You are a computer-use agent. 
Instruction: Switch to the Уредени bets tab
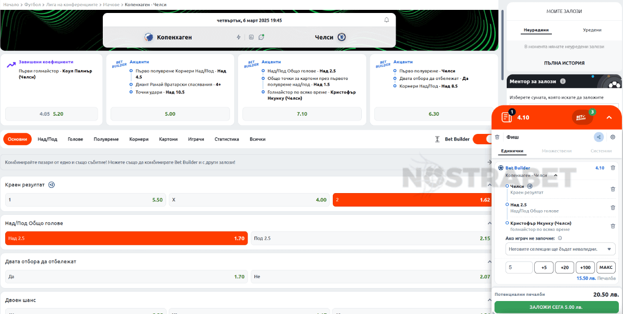click(592, 30)
